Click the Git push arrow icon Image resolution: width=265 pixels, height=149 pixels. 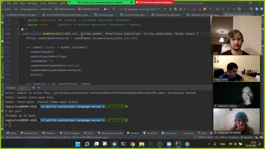pos(234,9)
